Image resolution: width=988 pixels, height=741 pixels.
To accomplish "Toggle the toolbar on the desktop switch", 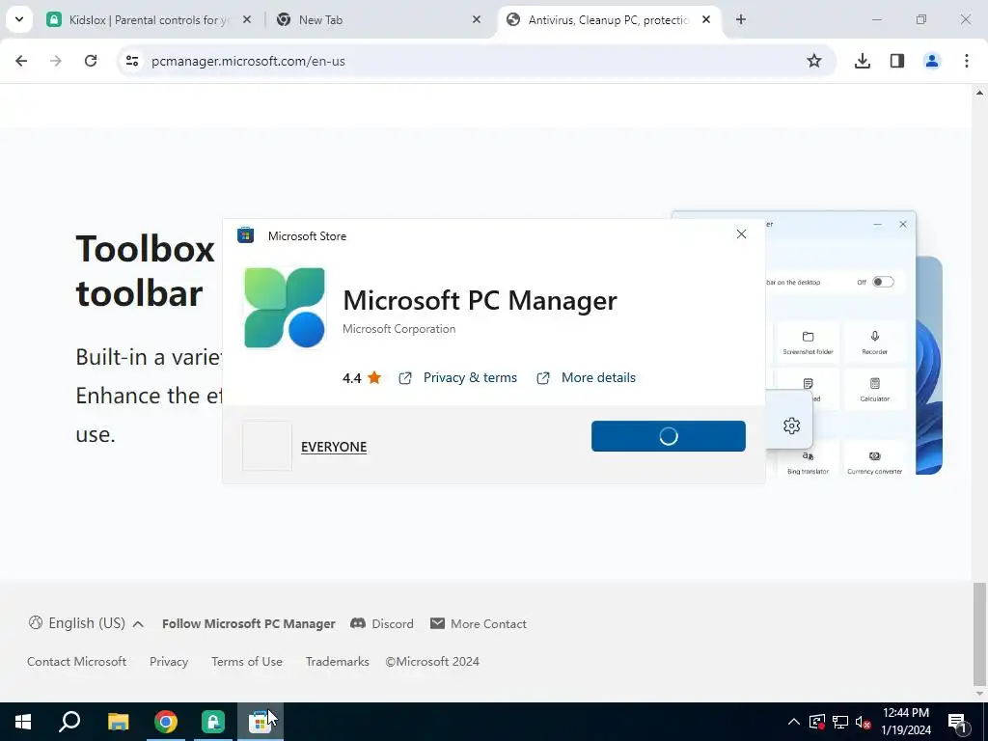I will pos(883,282).
